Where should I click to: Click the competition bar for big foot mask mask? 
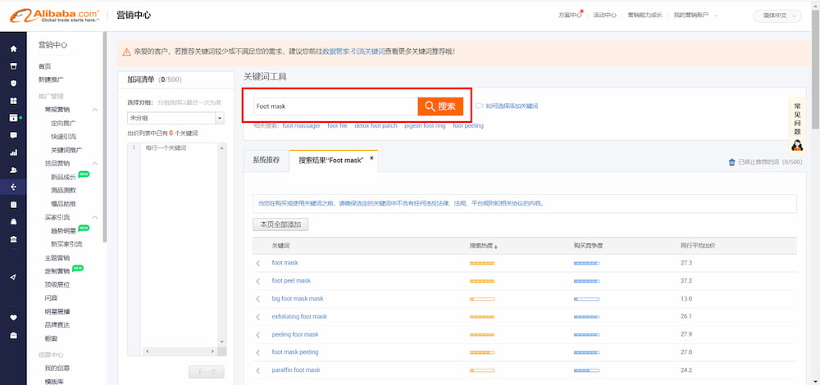point(586,299)
